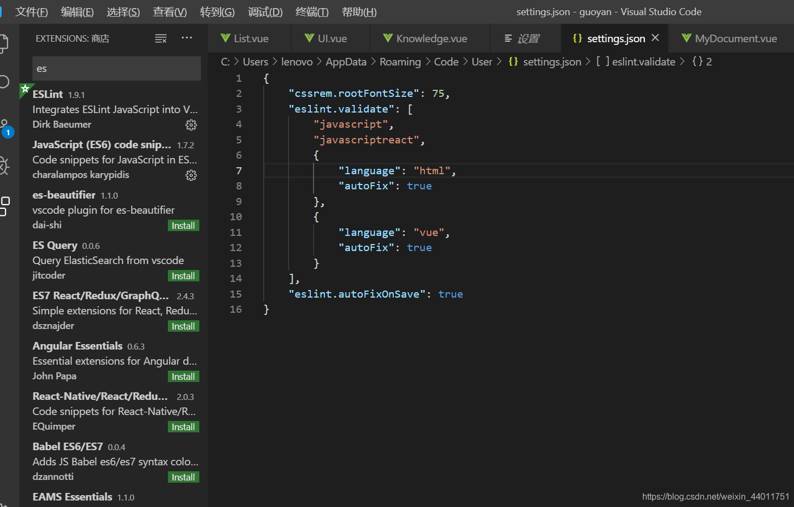The width and height of the screenshot is (794, 507).
Task: Close the settings.json editor tab
Action: 655,38
